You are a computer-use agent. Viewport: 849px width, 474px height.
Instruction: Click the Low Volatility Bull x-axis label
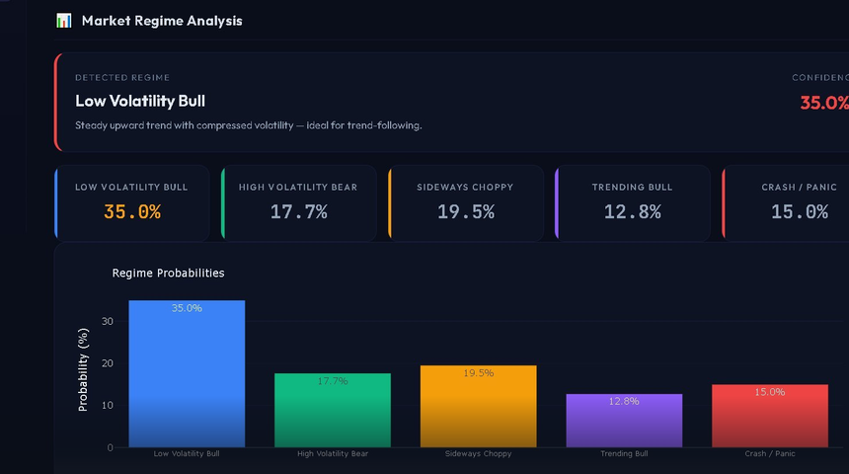pos(187,454)
